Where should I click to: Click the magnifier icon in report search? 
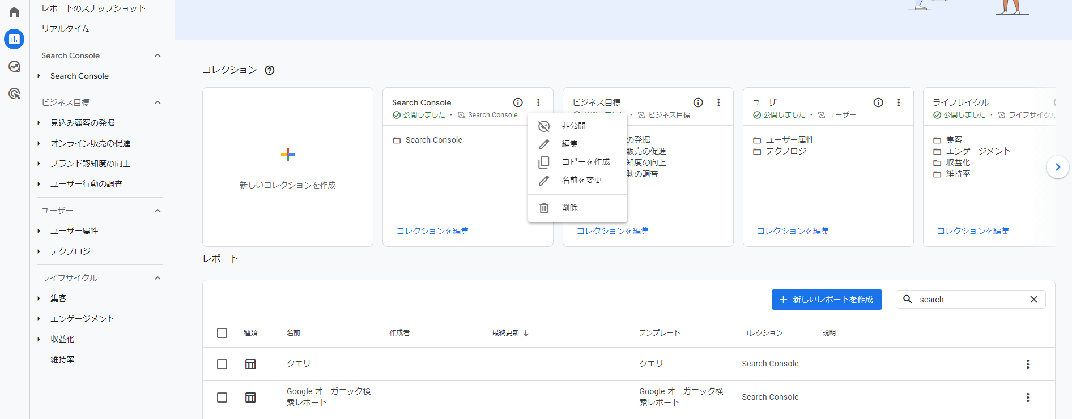[908, 299]
